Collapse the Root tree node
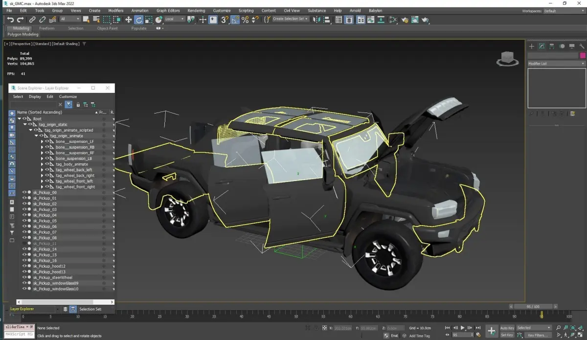This screenshot has height=340, width=587. [20, 119]
